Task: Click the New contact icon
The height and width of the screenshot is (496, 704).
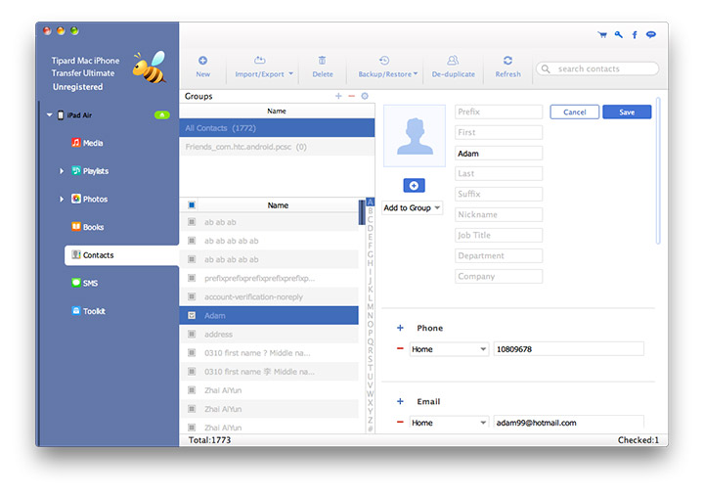Action: [x=203, y=61]
